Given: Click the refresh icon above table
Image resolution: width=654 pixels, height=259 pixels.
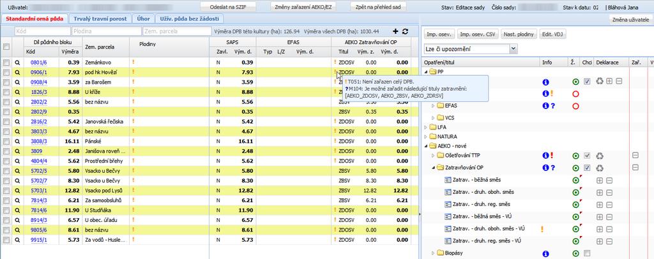Looking at the screenshot, I should pyautogui.click(x=405, y=31).
